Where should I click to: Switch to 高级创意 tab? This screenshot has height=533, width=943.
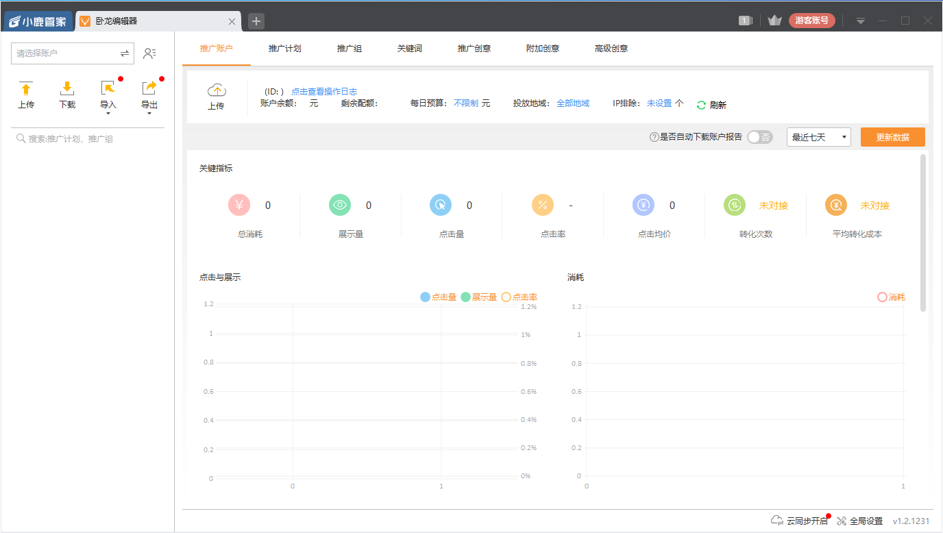(611, 49)
